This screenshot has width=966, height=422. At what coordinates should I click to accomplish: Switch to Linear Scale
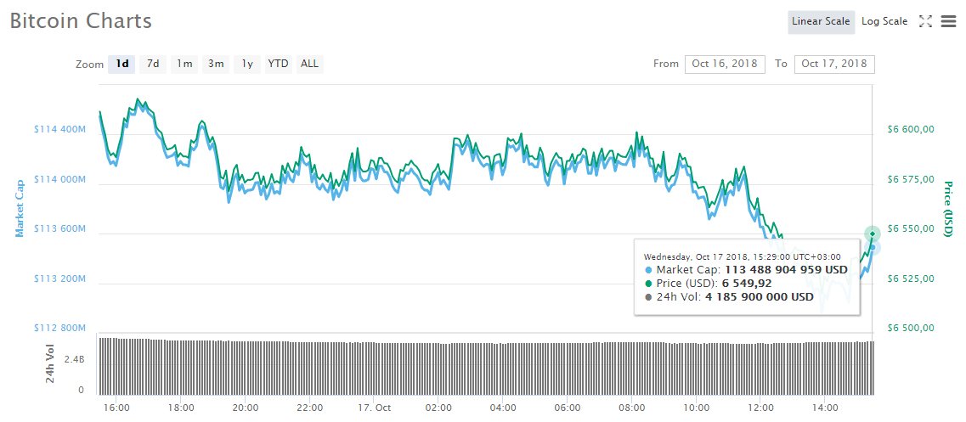click(x=822, y=21)
